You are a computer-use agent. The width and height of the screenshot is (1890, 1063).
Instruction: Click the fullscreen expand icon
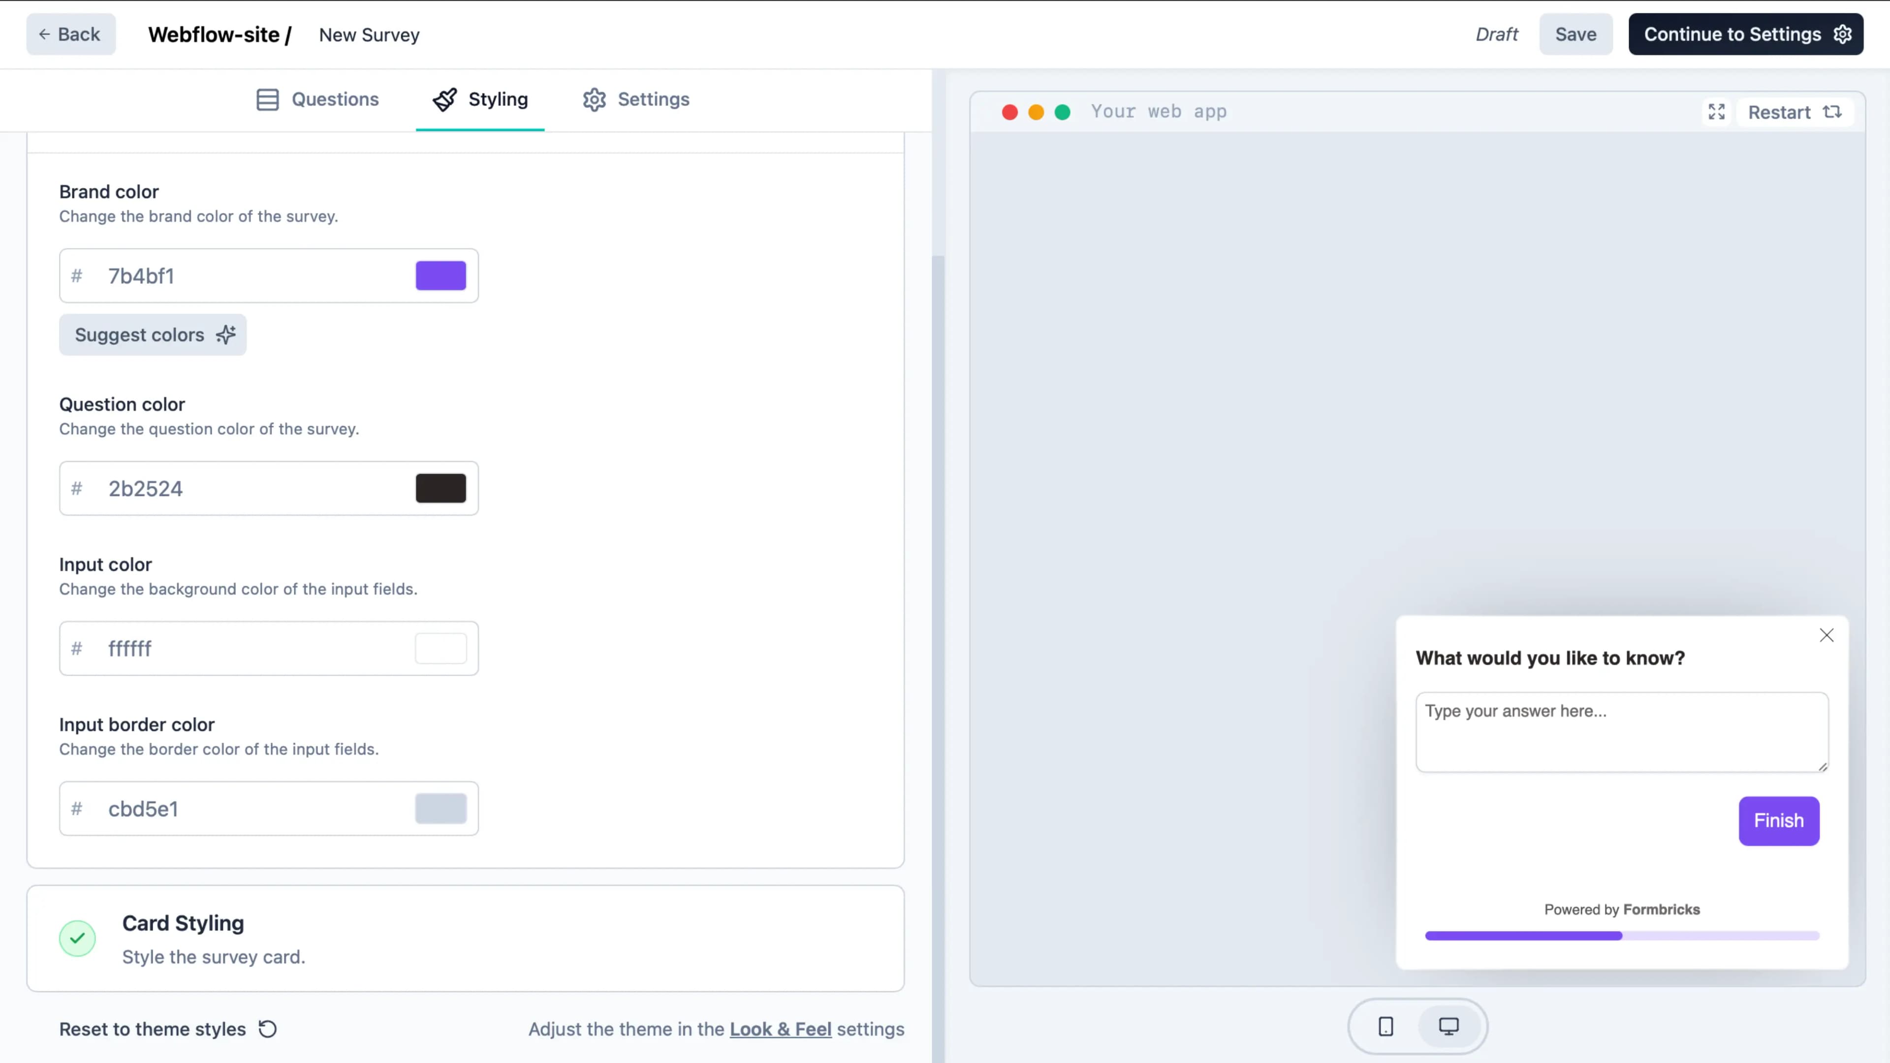pos(1717,112)
